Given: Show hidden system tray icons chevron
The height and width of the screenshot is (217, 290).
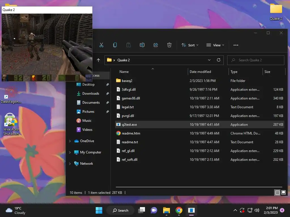Looking at the screenshot, I should click(235, 210).
